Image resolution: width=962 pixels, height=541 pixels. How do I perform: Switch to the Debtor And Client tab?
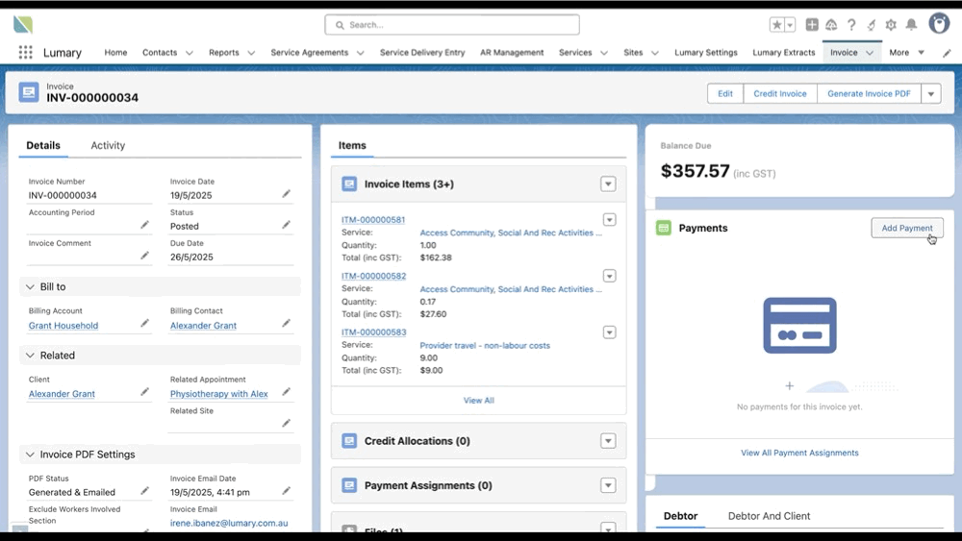[769, 516]
